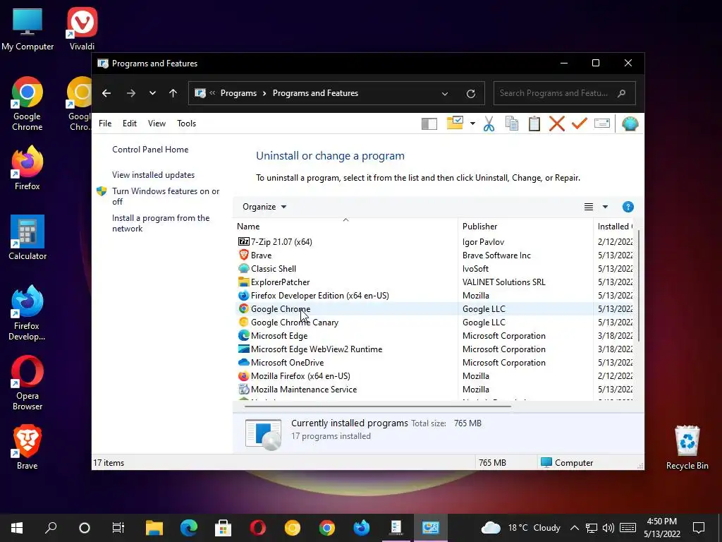
Task: Click the Firefox Developer desktop shortcut
Action: [27, 313]
